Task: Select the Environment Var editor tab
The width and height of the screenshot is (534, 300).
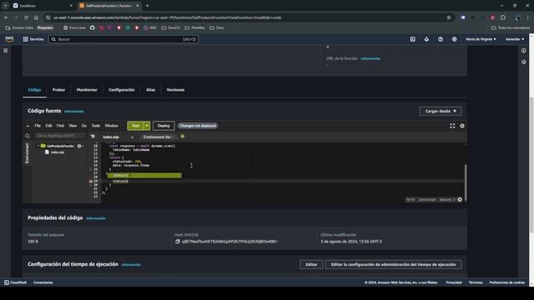Action: pos(157,137)
